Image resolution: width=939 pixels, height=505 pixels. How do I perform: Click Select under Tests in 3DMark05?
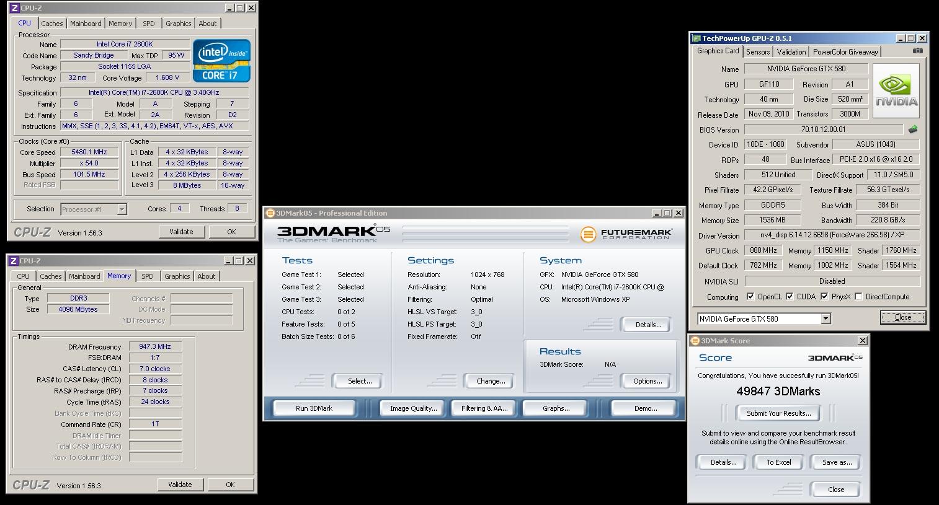[360, 381]
